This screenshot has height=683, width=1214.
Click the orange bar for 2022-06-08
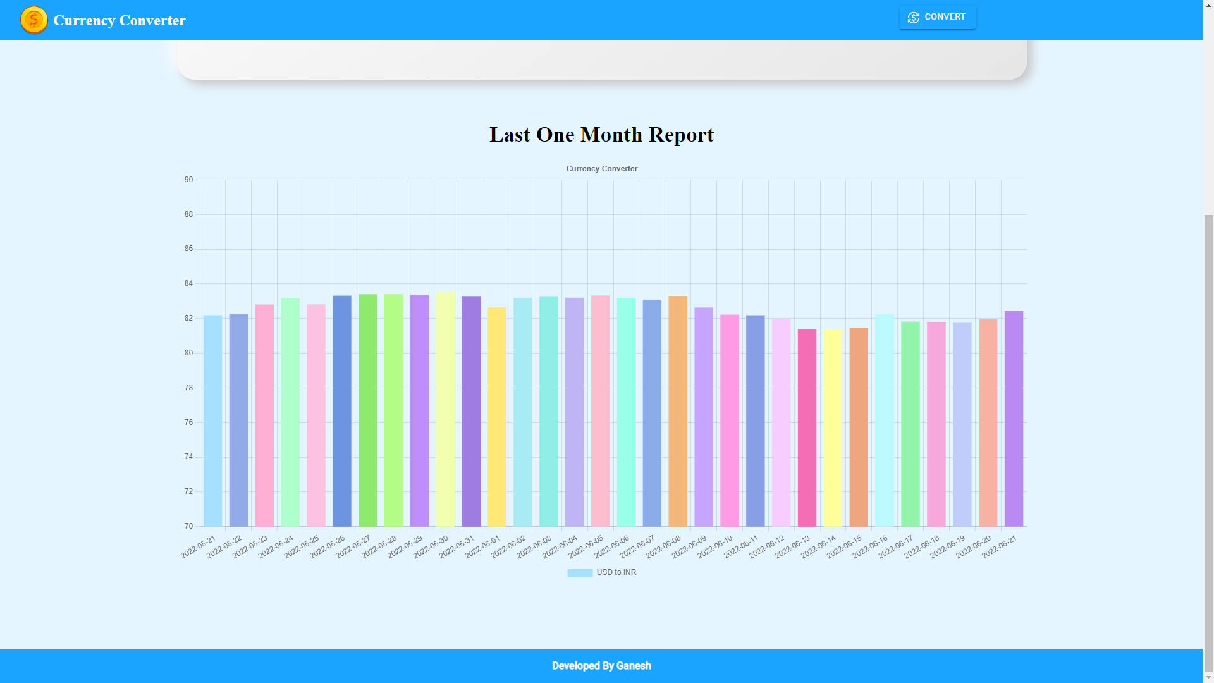pyautogui.click(x=678, y=411)
